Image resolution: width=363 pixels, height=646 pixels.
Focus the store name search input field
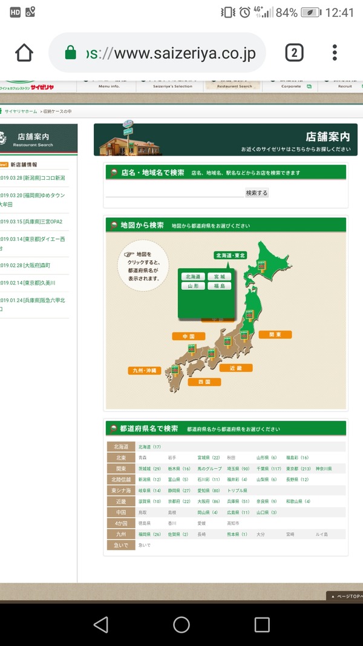(x=175, y=193)
